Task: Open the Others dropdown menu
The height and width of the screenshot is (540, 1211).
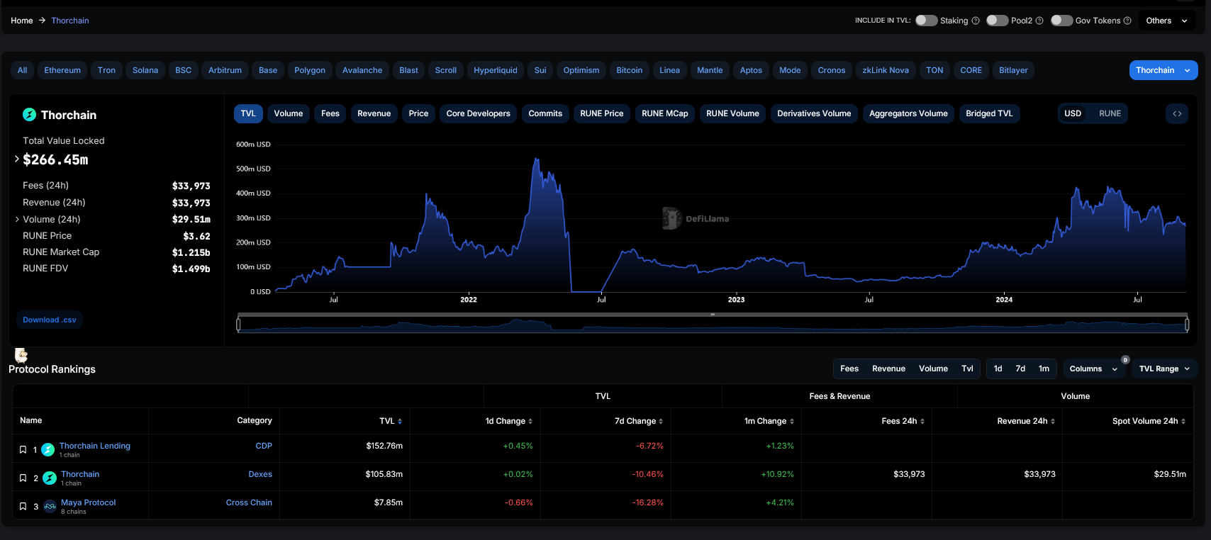Action: pyautogui.click(x=1166, y=21)
